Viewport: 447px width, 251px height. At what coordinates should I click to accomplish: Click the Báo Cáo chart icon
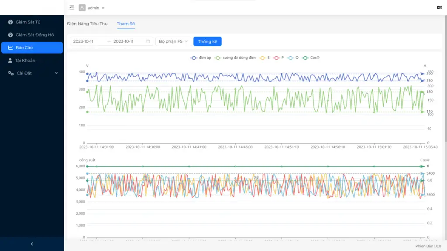pyautogui.click(x=10, y=47)
